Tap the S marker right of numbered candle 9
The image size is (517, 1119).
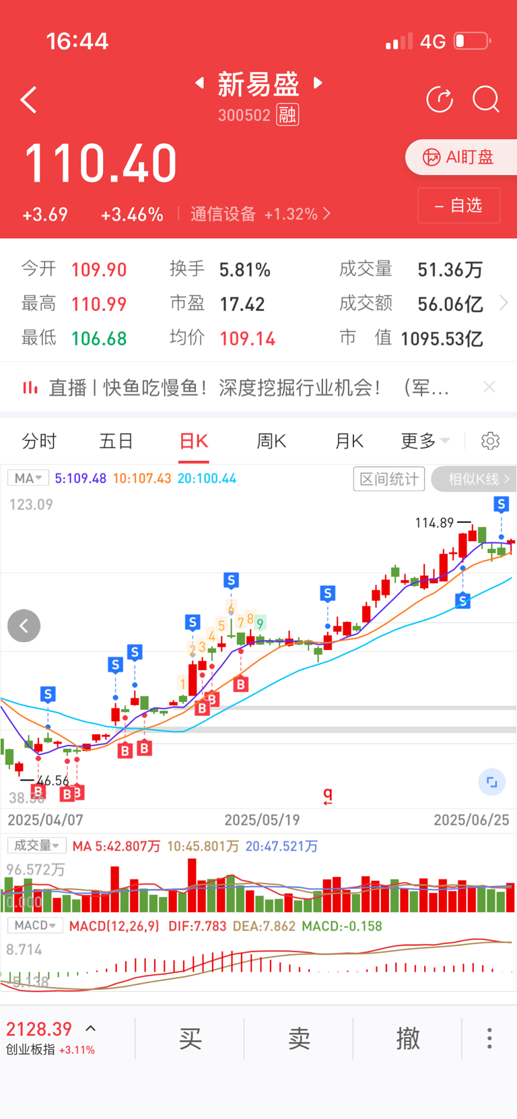[328, 593]
